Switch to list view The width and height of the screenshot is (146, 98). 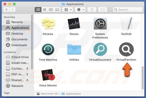click(45, 10)
